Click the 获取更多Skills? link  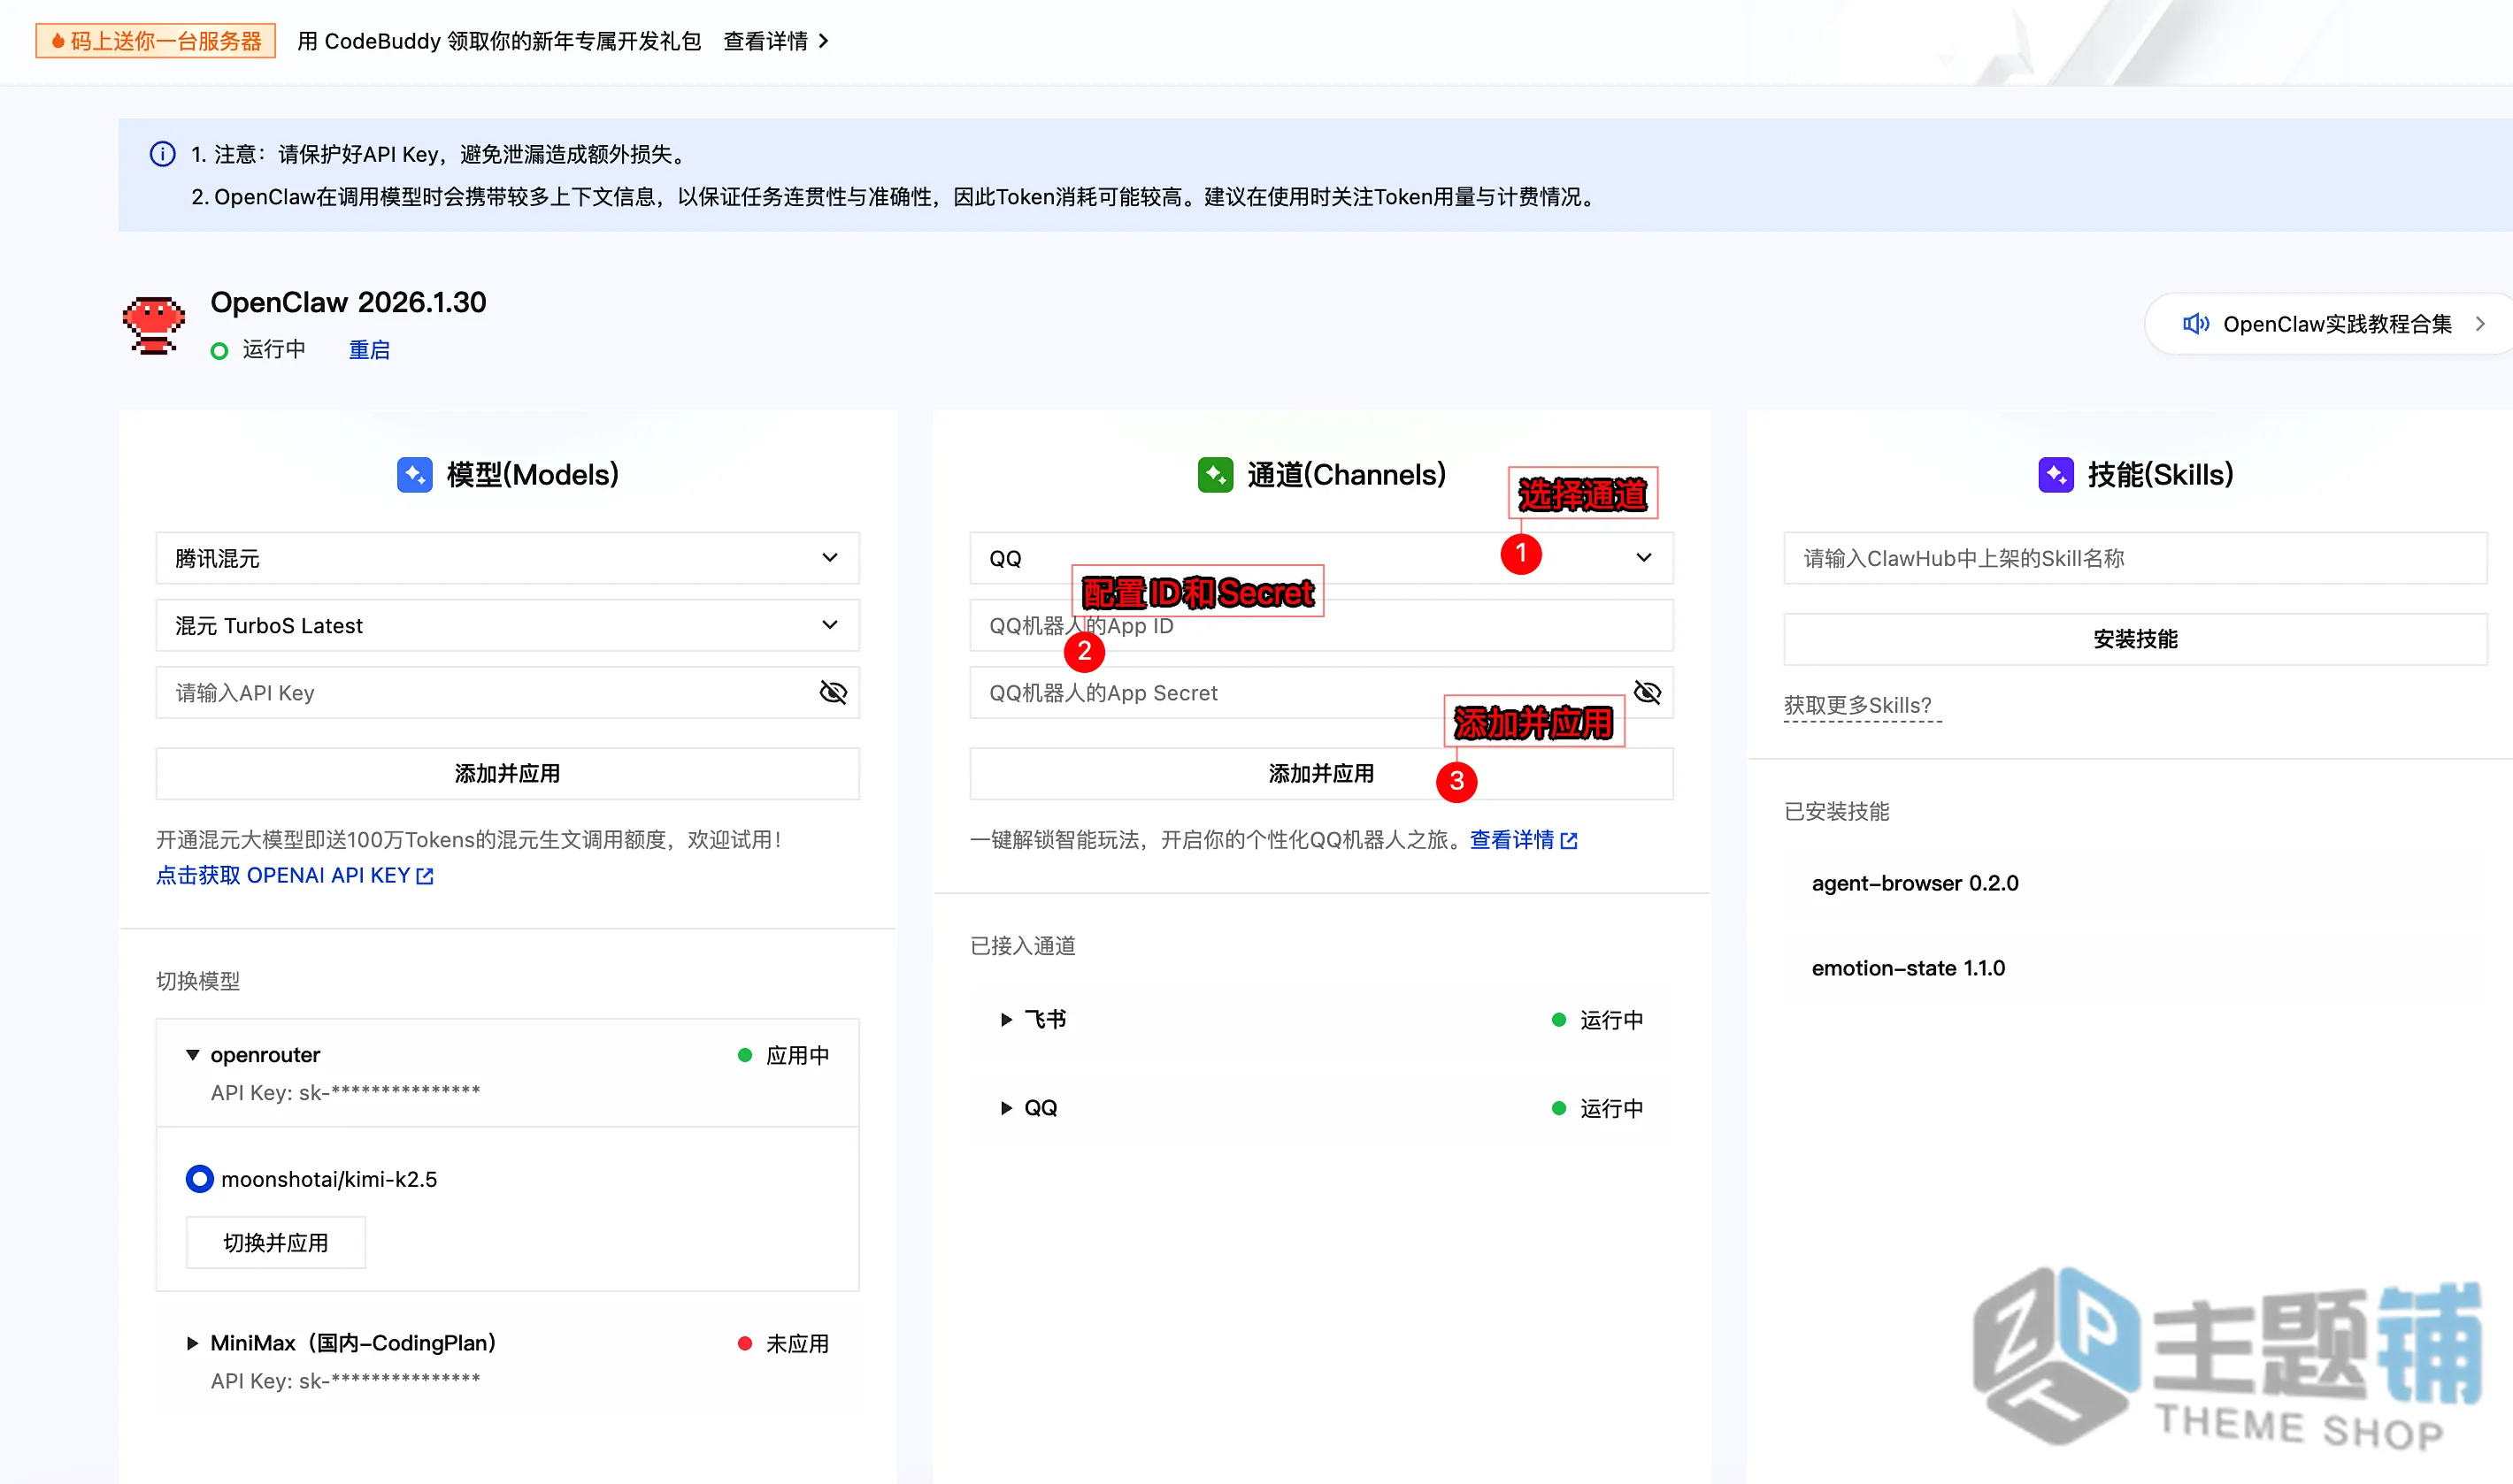tap(1857, 706)
